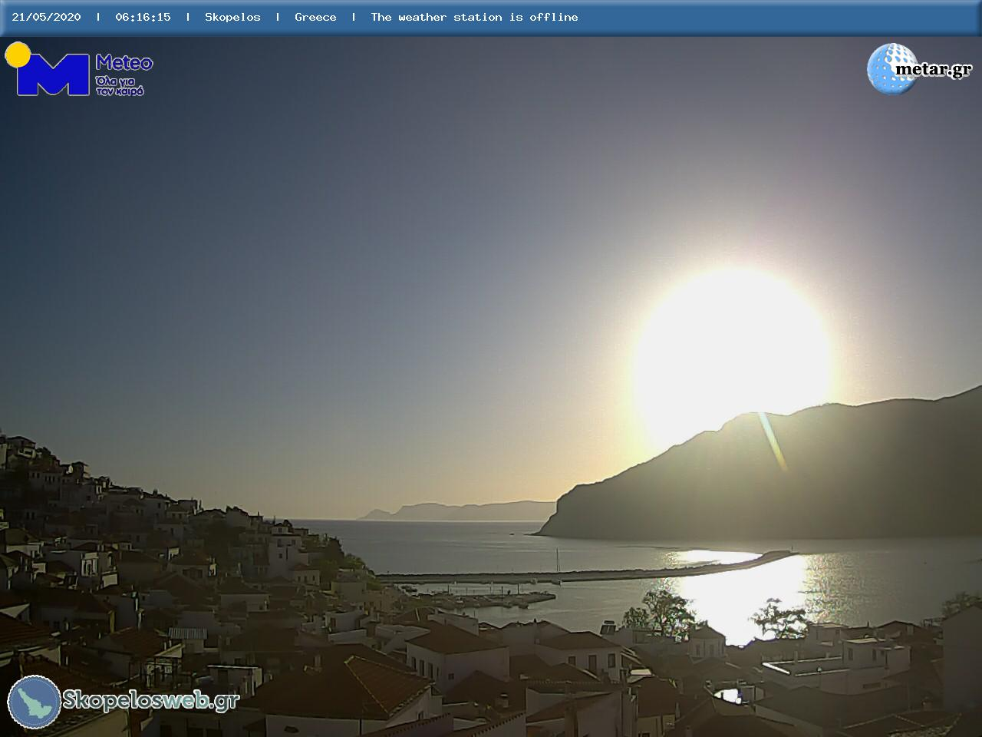Click the Skopelosweb.gr island emblem
982x737 pixels.
coord(35,702)
